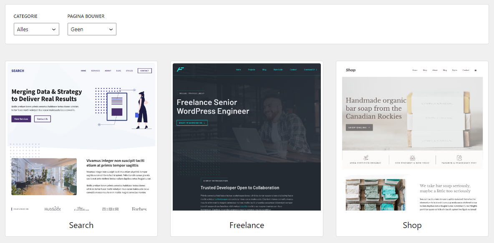Select Projects in the Freelance template menu

click(252, 69)
